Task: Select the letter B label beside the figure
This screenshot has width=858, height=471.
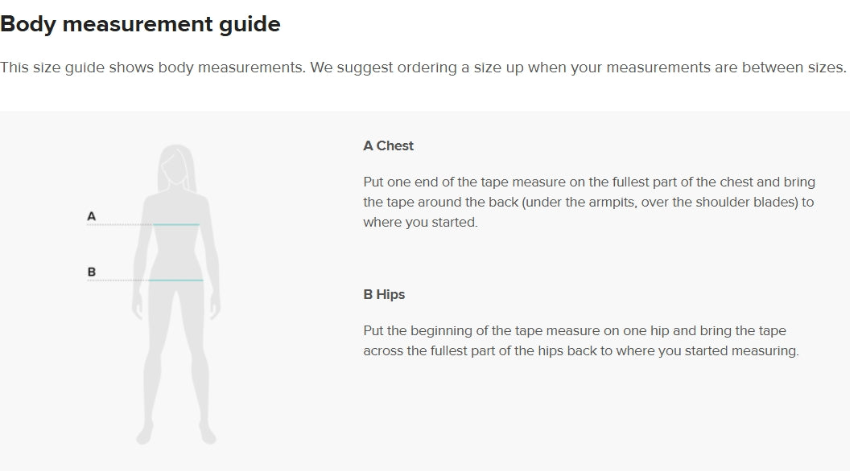Action: pyautogui.click(x=91, y=272)
